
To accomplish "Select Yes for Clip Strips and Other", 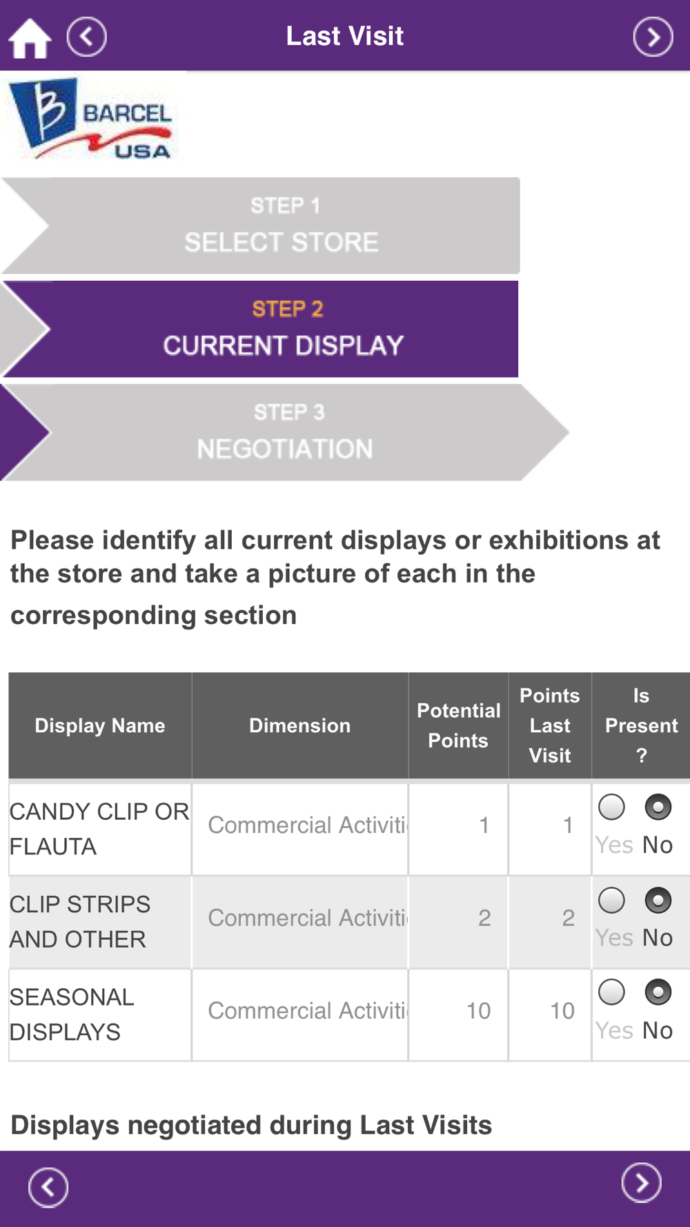I will pyautogui.click(x=611, y=900).
